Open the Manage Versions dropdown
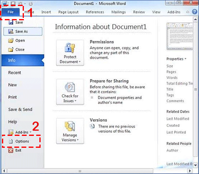Screen dimensions: 199x174 click(x=70, y=131)
